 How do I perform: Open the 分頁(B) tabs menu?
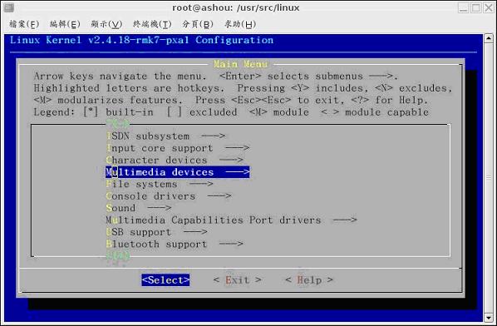[x=198, y=24]
